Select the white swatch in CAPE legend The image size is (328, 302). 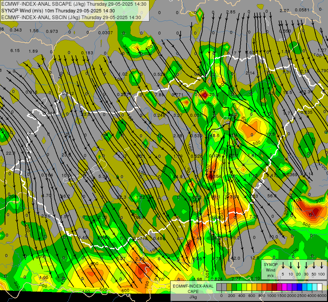click(x=320, y=287)
